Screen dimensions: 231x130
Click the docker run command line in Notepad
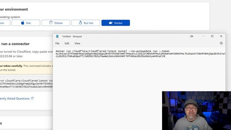113,51
